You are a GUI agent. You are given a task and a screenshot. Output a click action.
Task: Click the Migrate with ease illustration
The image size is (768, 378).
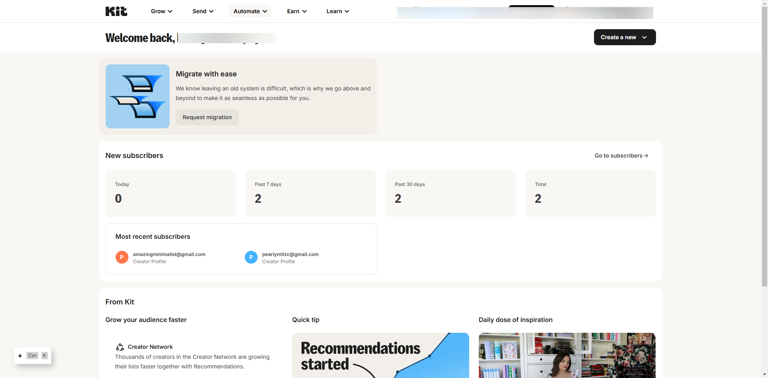point(138,96)
